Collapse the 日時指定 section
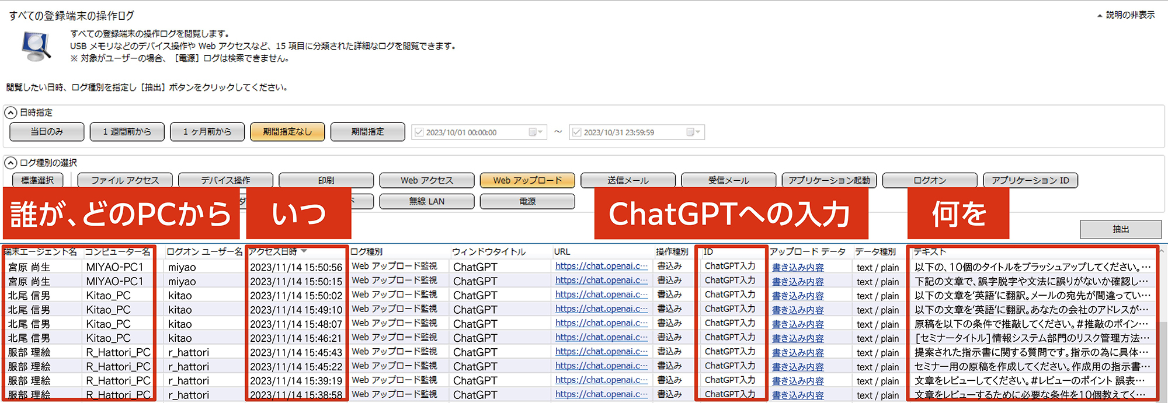Screen dimensions: 1168x403 pyautogui.click(x=11, y=113)
